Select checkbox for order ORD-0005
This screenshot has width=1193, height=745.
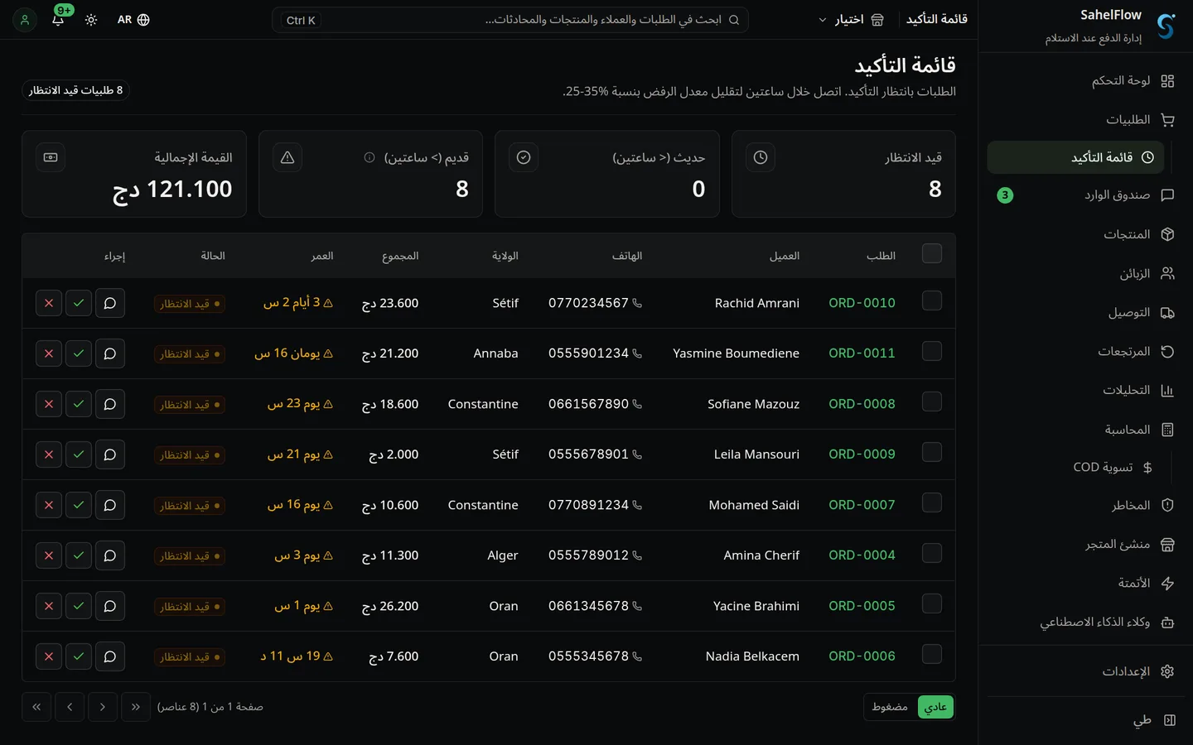point(932,603)
